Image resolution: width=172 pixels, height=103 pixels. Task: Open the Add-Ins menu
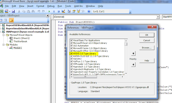(x=78, y=6)
